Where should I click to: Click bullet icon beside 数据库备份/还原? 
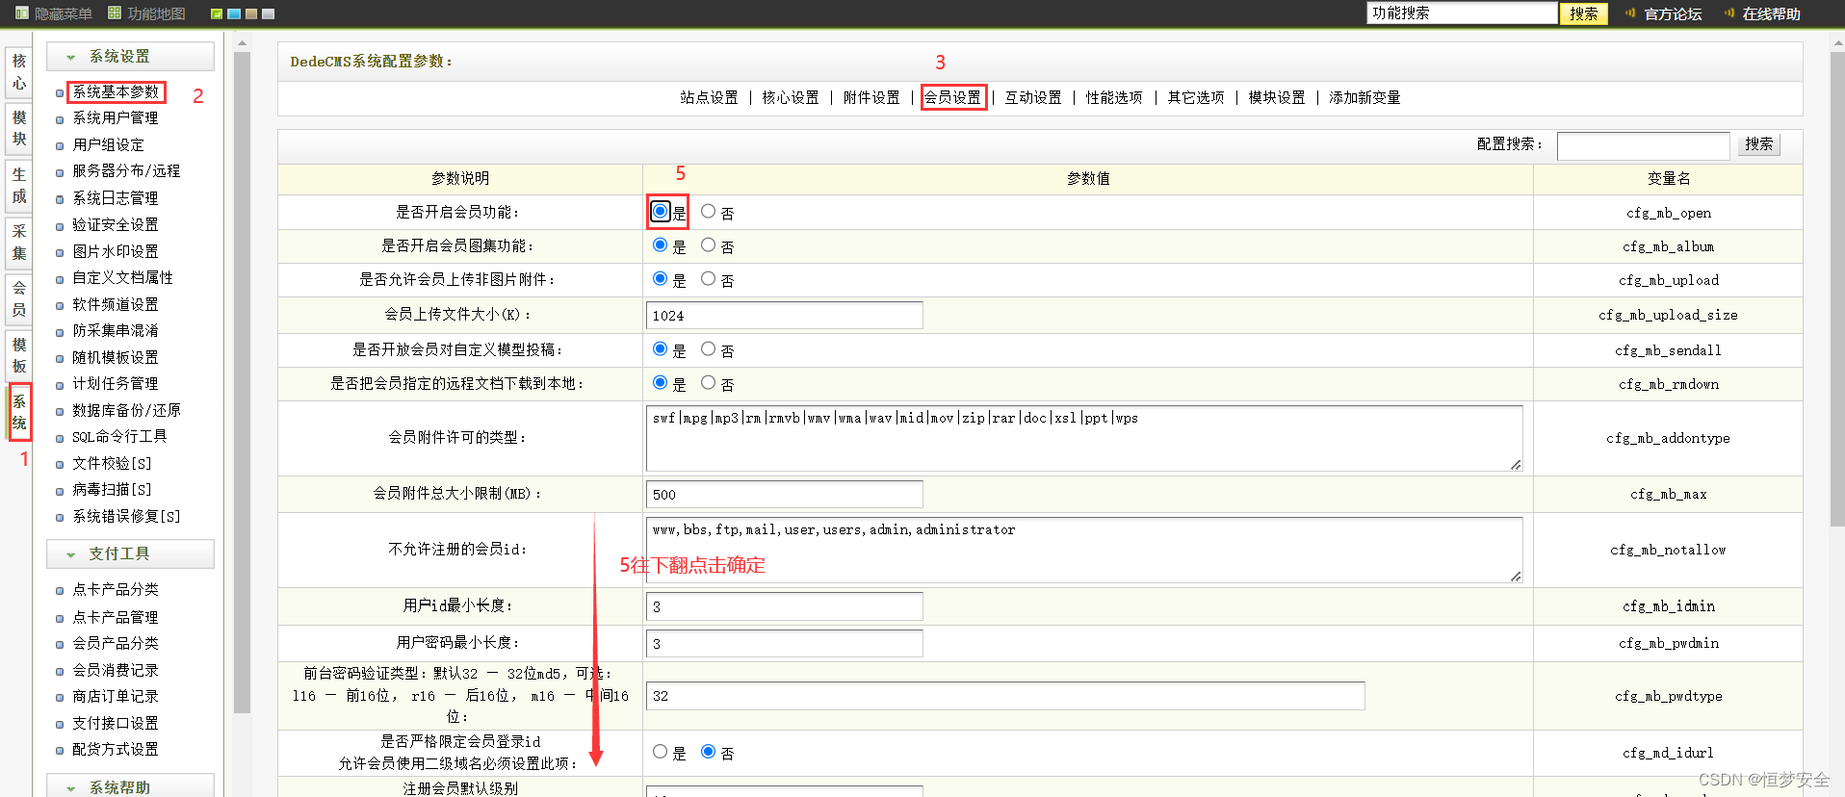(60, 412)
